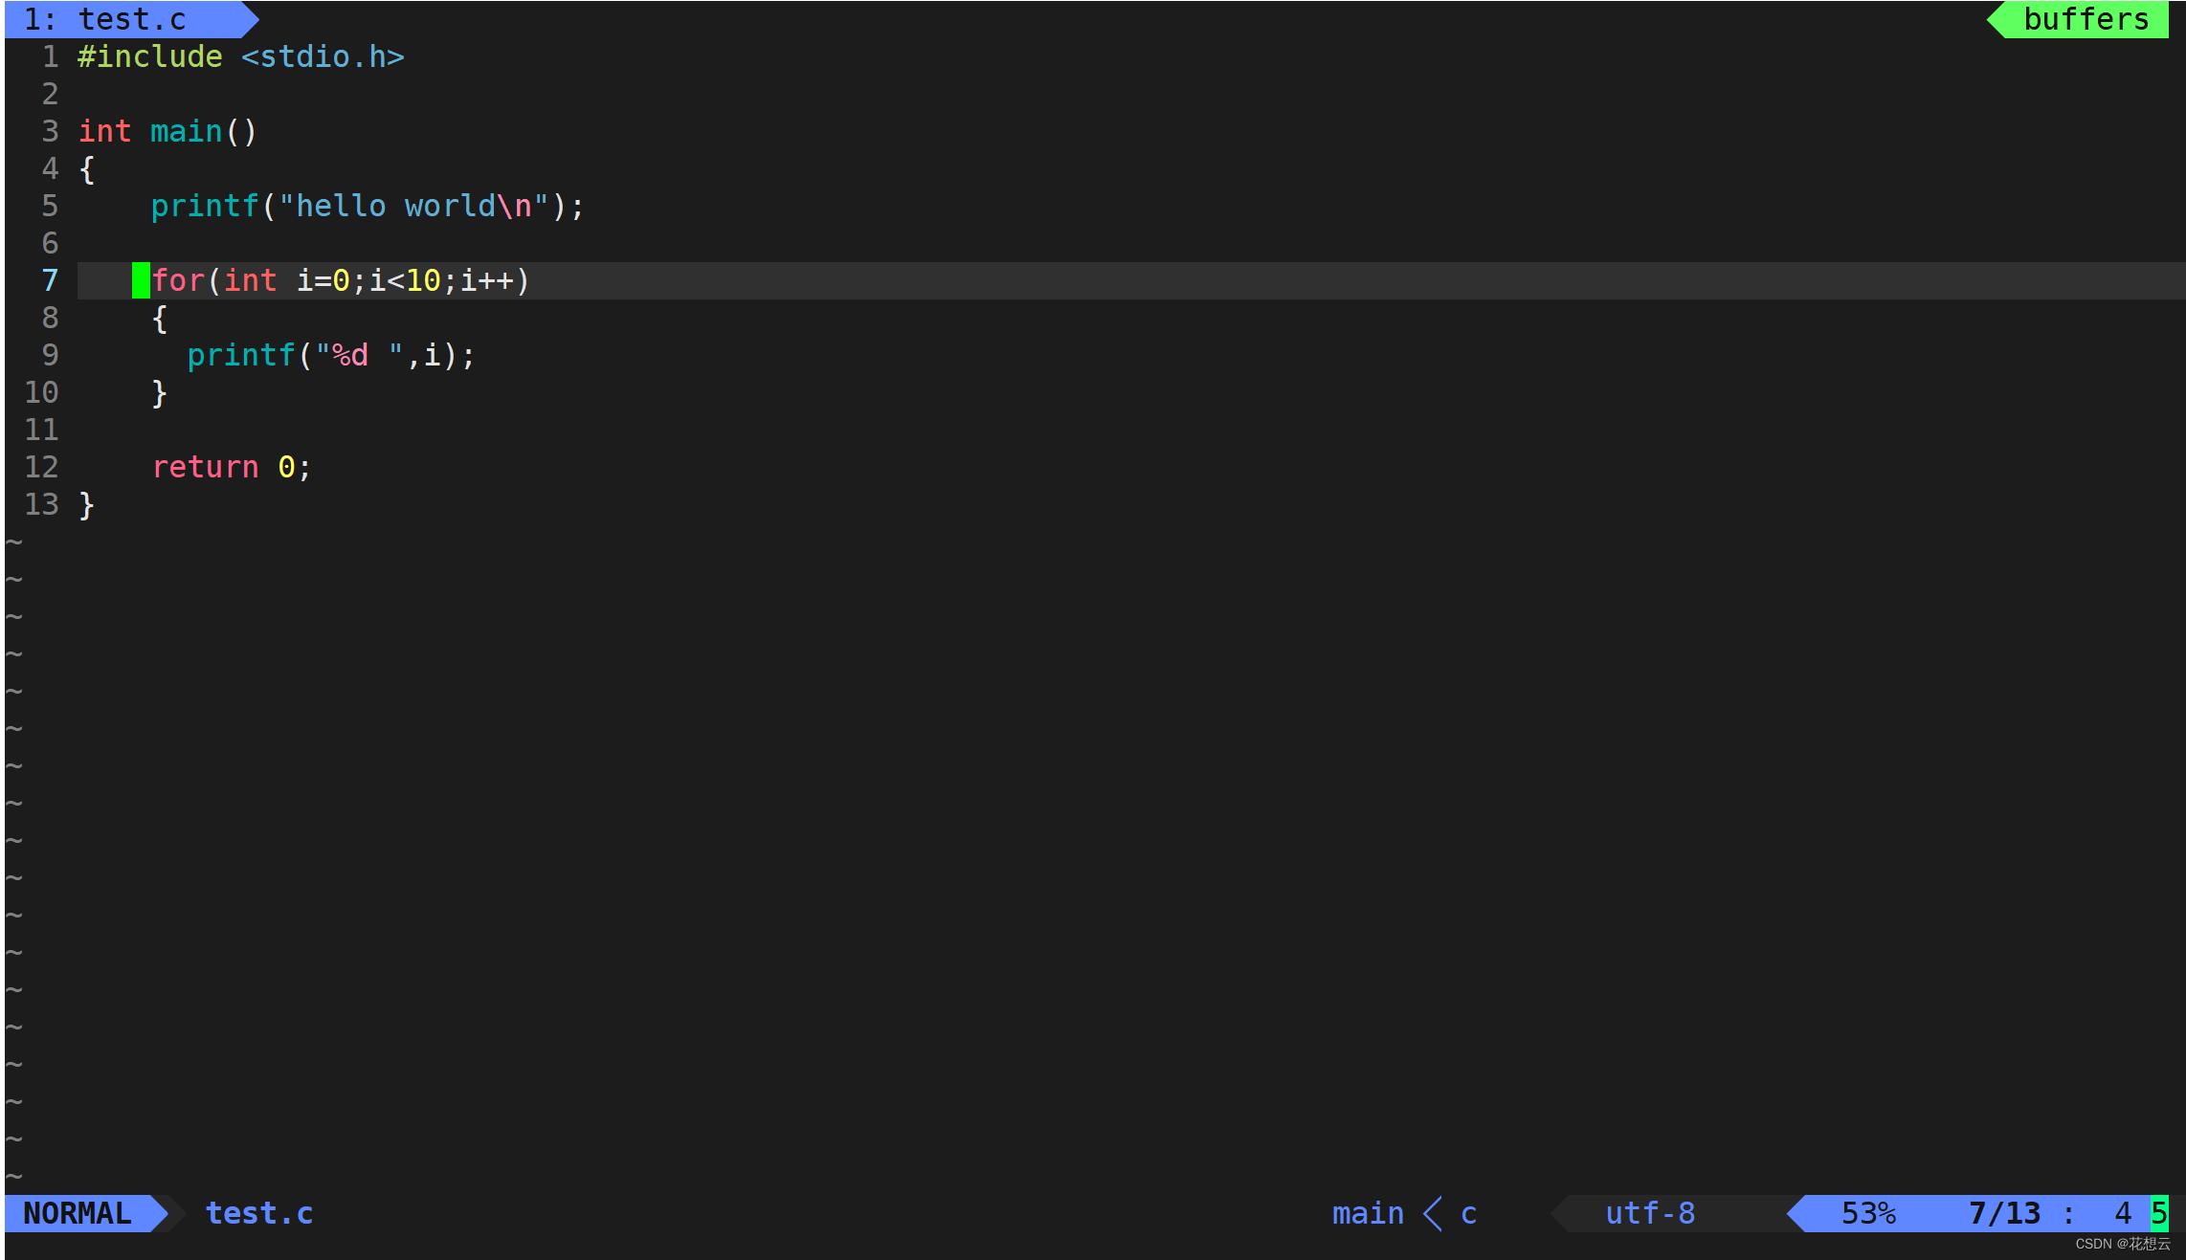
Task: Click the test.c filename in the statusline
Action: (x=259, y=1212)
